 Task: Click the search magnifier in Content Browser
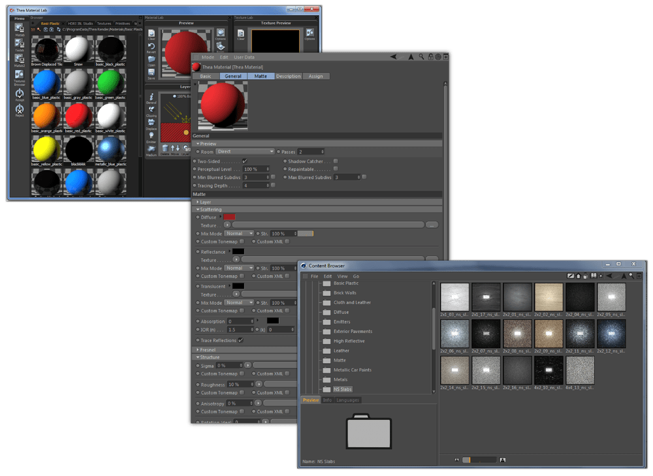tap(631, 276)
